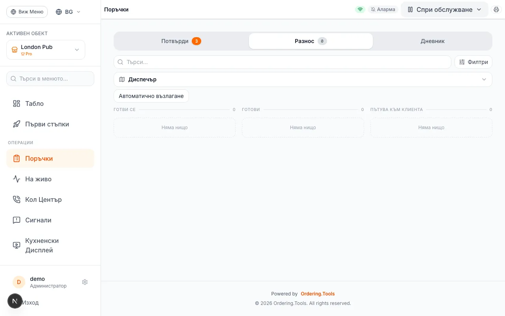
Task: Open the Спри обслужване dropdown
Action: coord(445,9)
